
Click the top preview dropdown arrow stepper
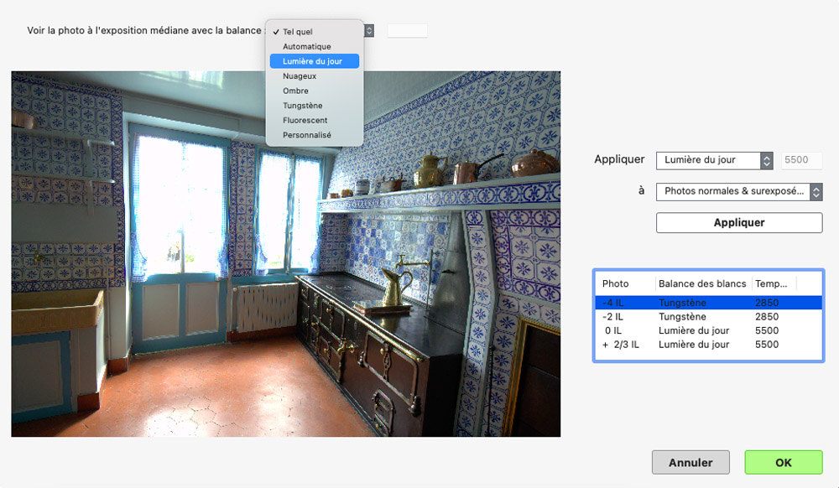(369, 31)
